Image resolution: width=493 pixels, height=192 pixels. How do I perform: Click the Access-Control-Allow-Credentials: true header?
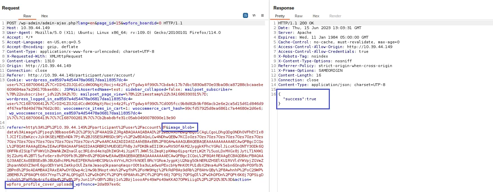click(x=323, y=51)
